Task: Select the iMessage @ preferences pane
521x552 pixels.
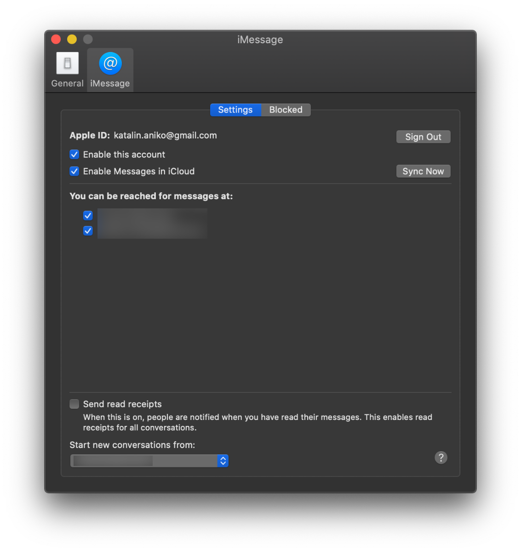Action: tap(110, 70)
